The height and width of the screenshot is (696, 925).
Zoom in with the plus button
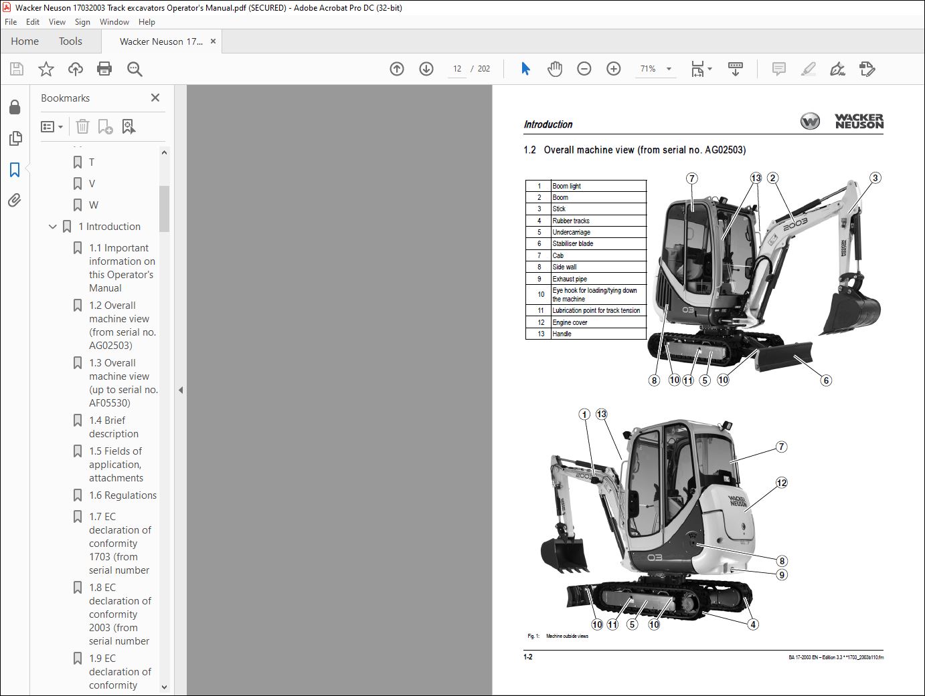click(x=614, y=69)
